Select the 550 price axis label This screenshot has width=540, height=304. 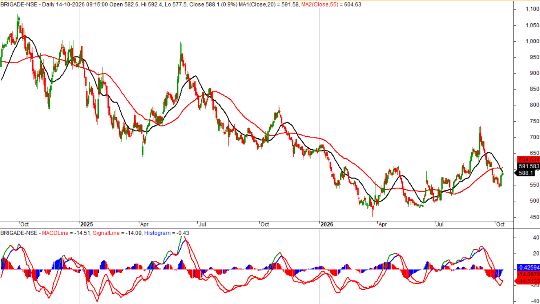pos(535,185)
